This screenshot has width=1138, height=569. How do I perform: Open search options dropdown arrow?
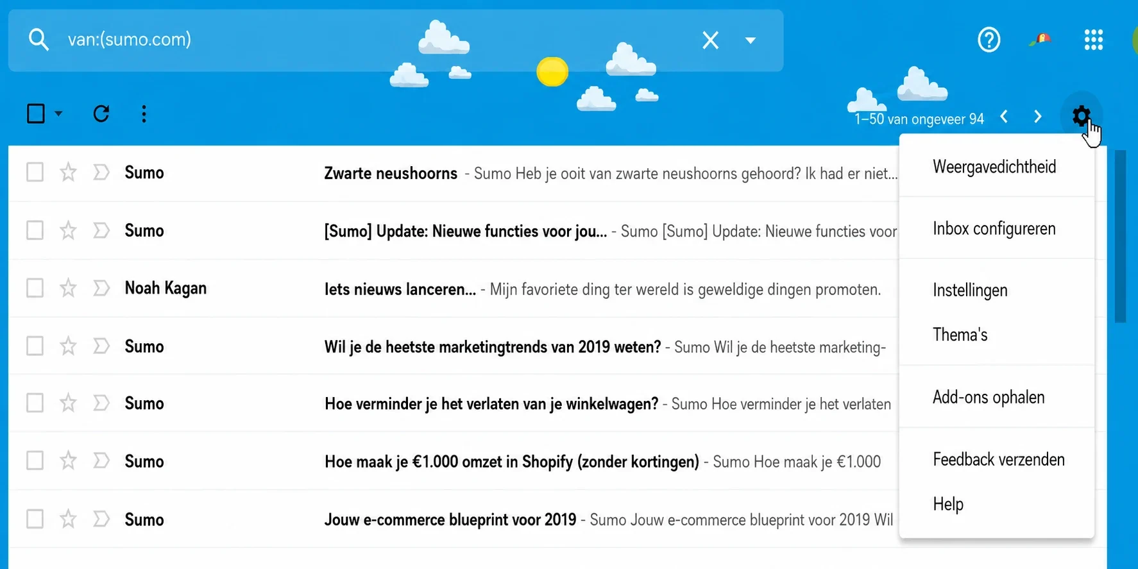(750, 40)
